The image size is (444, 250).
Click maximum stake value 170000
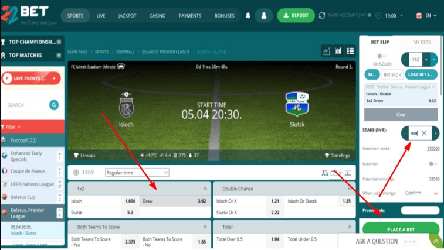click(433, 149)
